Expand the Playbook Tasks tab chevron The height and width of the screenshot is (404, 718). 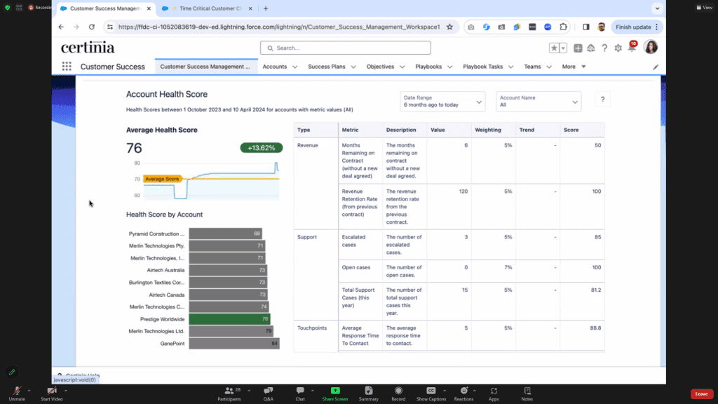(x=510, y=67)
